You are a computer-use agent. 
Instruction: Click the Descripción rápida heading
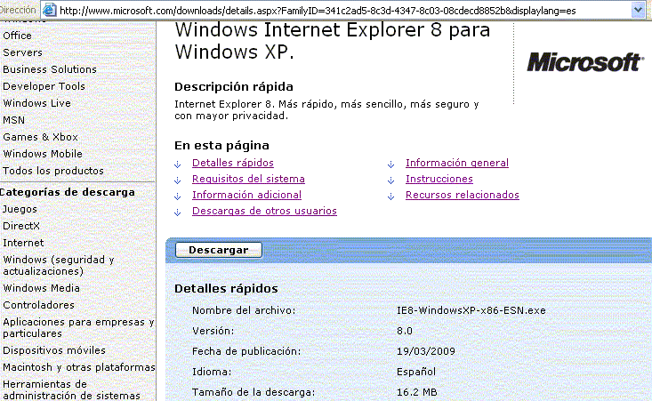coord(234,87)
